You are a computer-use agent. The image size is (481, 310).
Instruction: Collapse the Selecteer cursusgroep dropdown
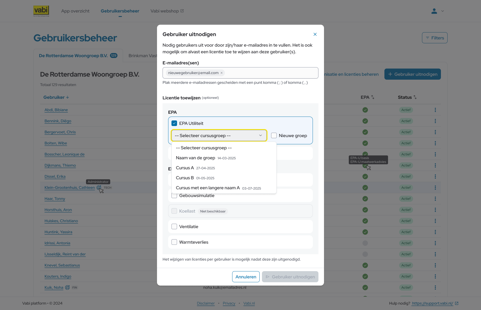point(219,135)
